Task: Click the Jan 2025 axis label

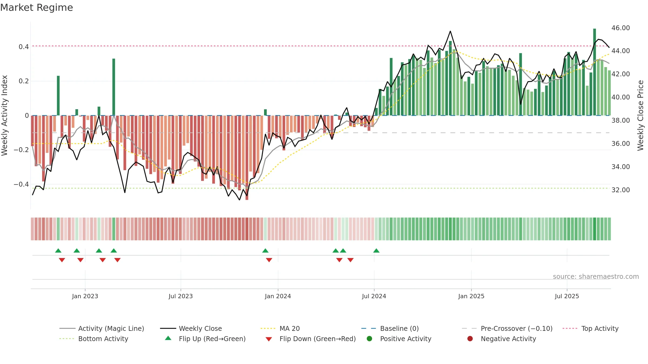Action: tap(471, 296)
